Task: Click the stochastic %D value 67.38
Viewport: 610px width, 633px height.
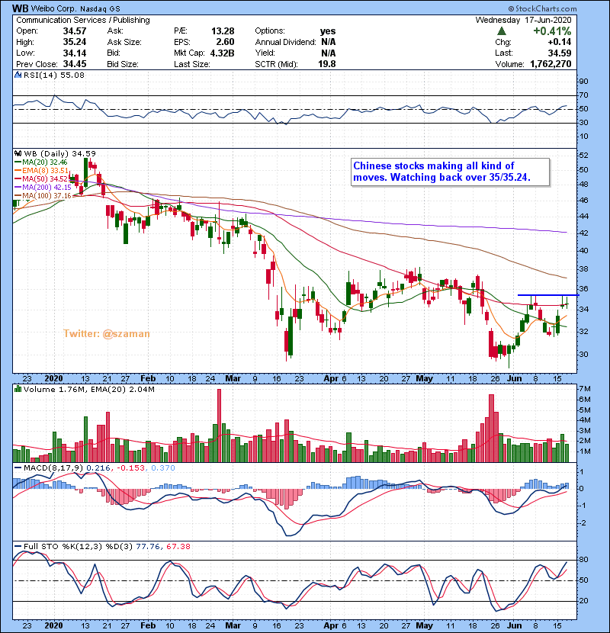Action: [178, 546]
